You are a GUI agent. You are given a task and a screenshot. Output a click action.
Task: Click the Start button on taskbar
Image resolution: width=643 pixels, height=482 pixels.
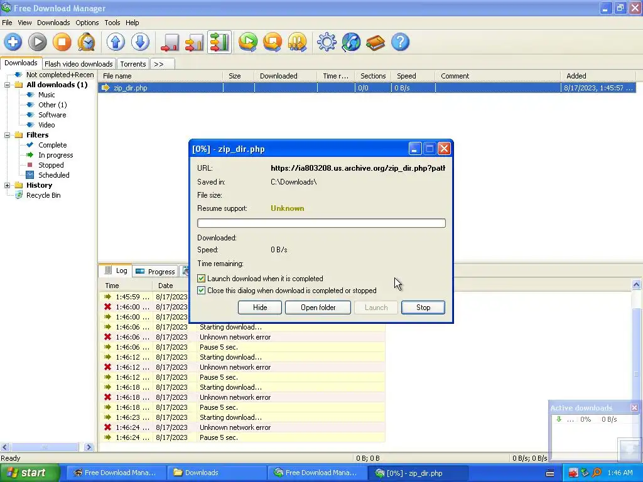30,473
